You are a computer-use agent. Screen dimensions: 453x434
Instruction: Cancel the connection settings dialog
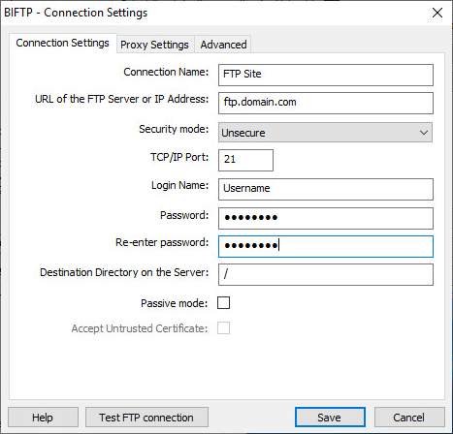pyautogui.click(x=409, y=418)
